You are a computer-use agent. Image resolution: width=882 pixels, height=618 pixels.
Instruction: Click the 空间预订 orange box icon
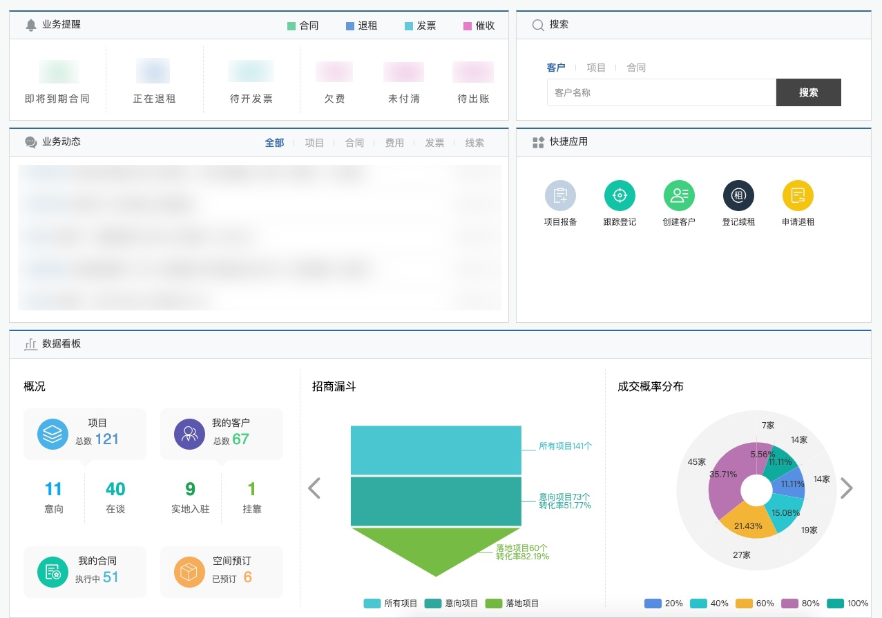(x=189, y=572)
